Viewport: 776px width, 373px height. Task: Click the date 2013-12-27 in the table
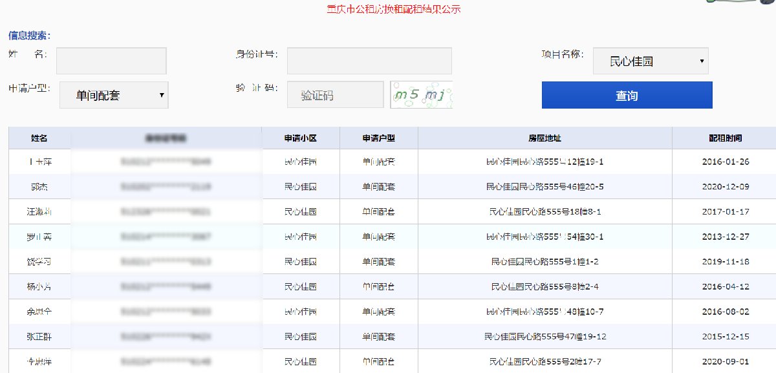pos(725,237)
